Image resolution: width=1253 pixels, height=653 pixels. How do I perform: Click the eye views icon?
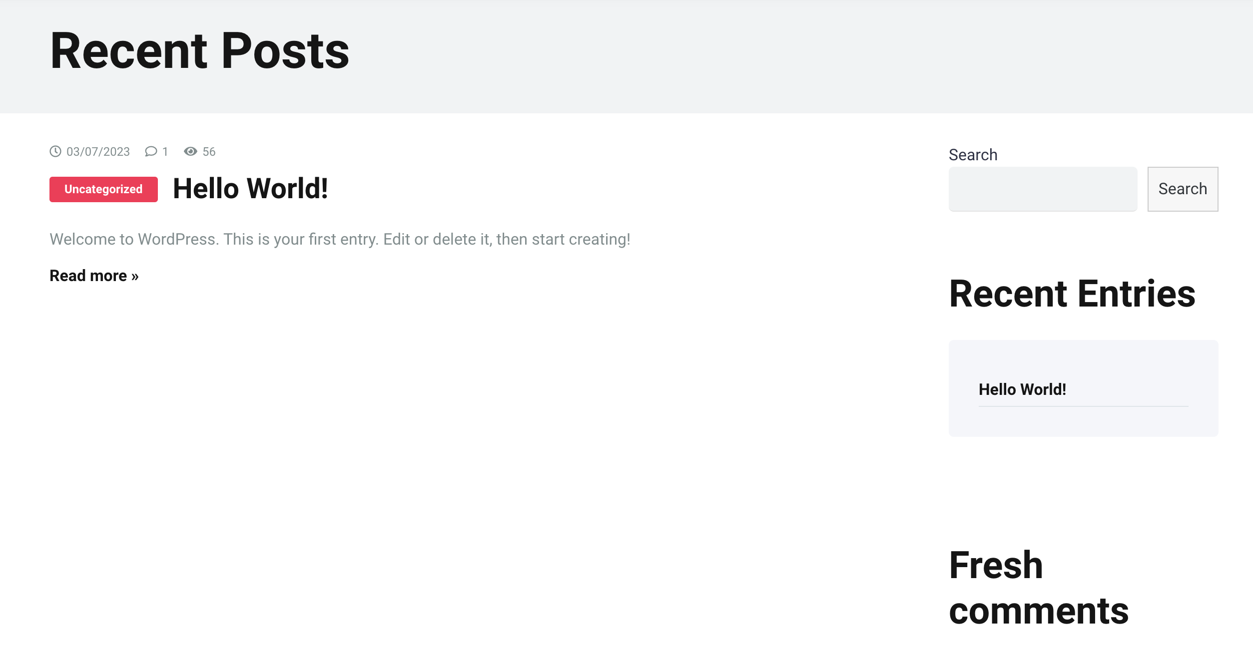coord(190,151)
